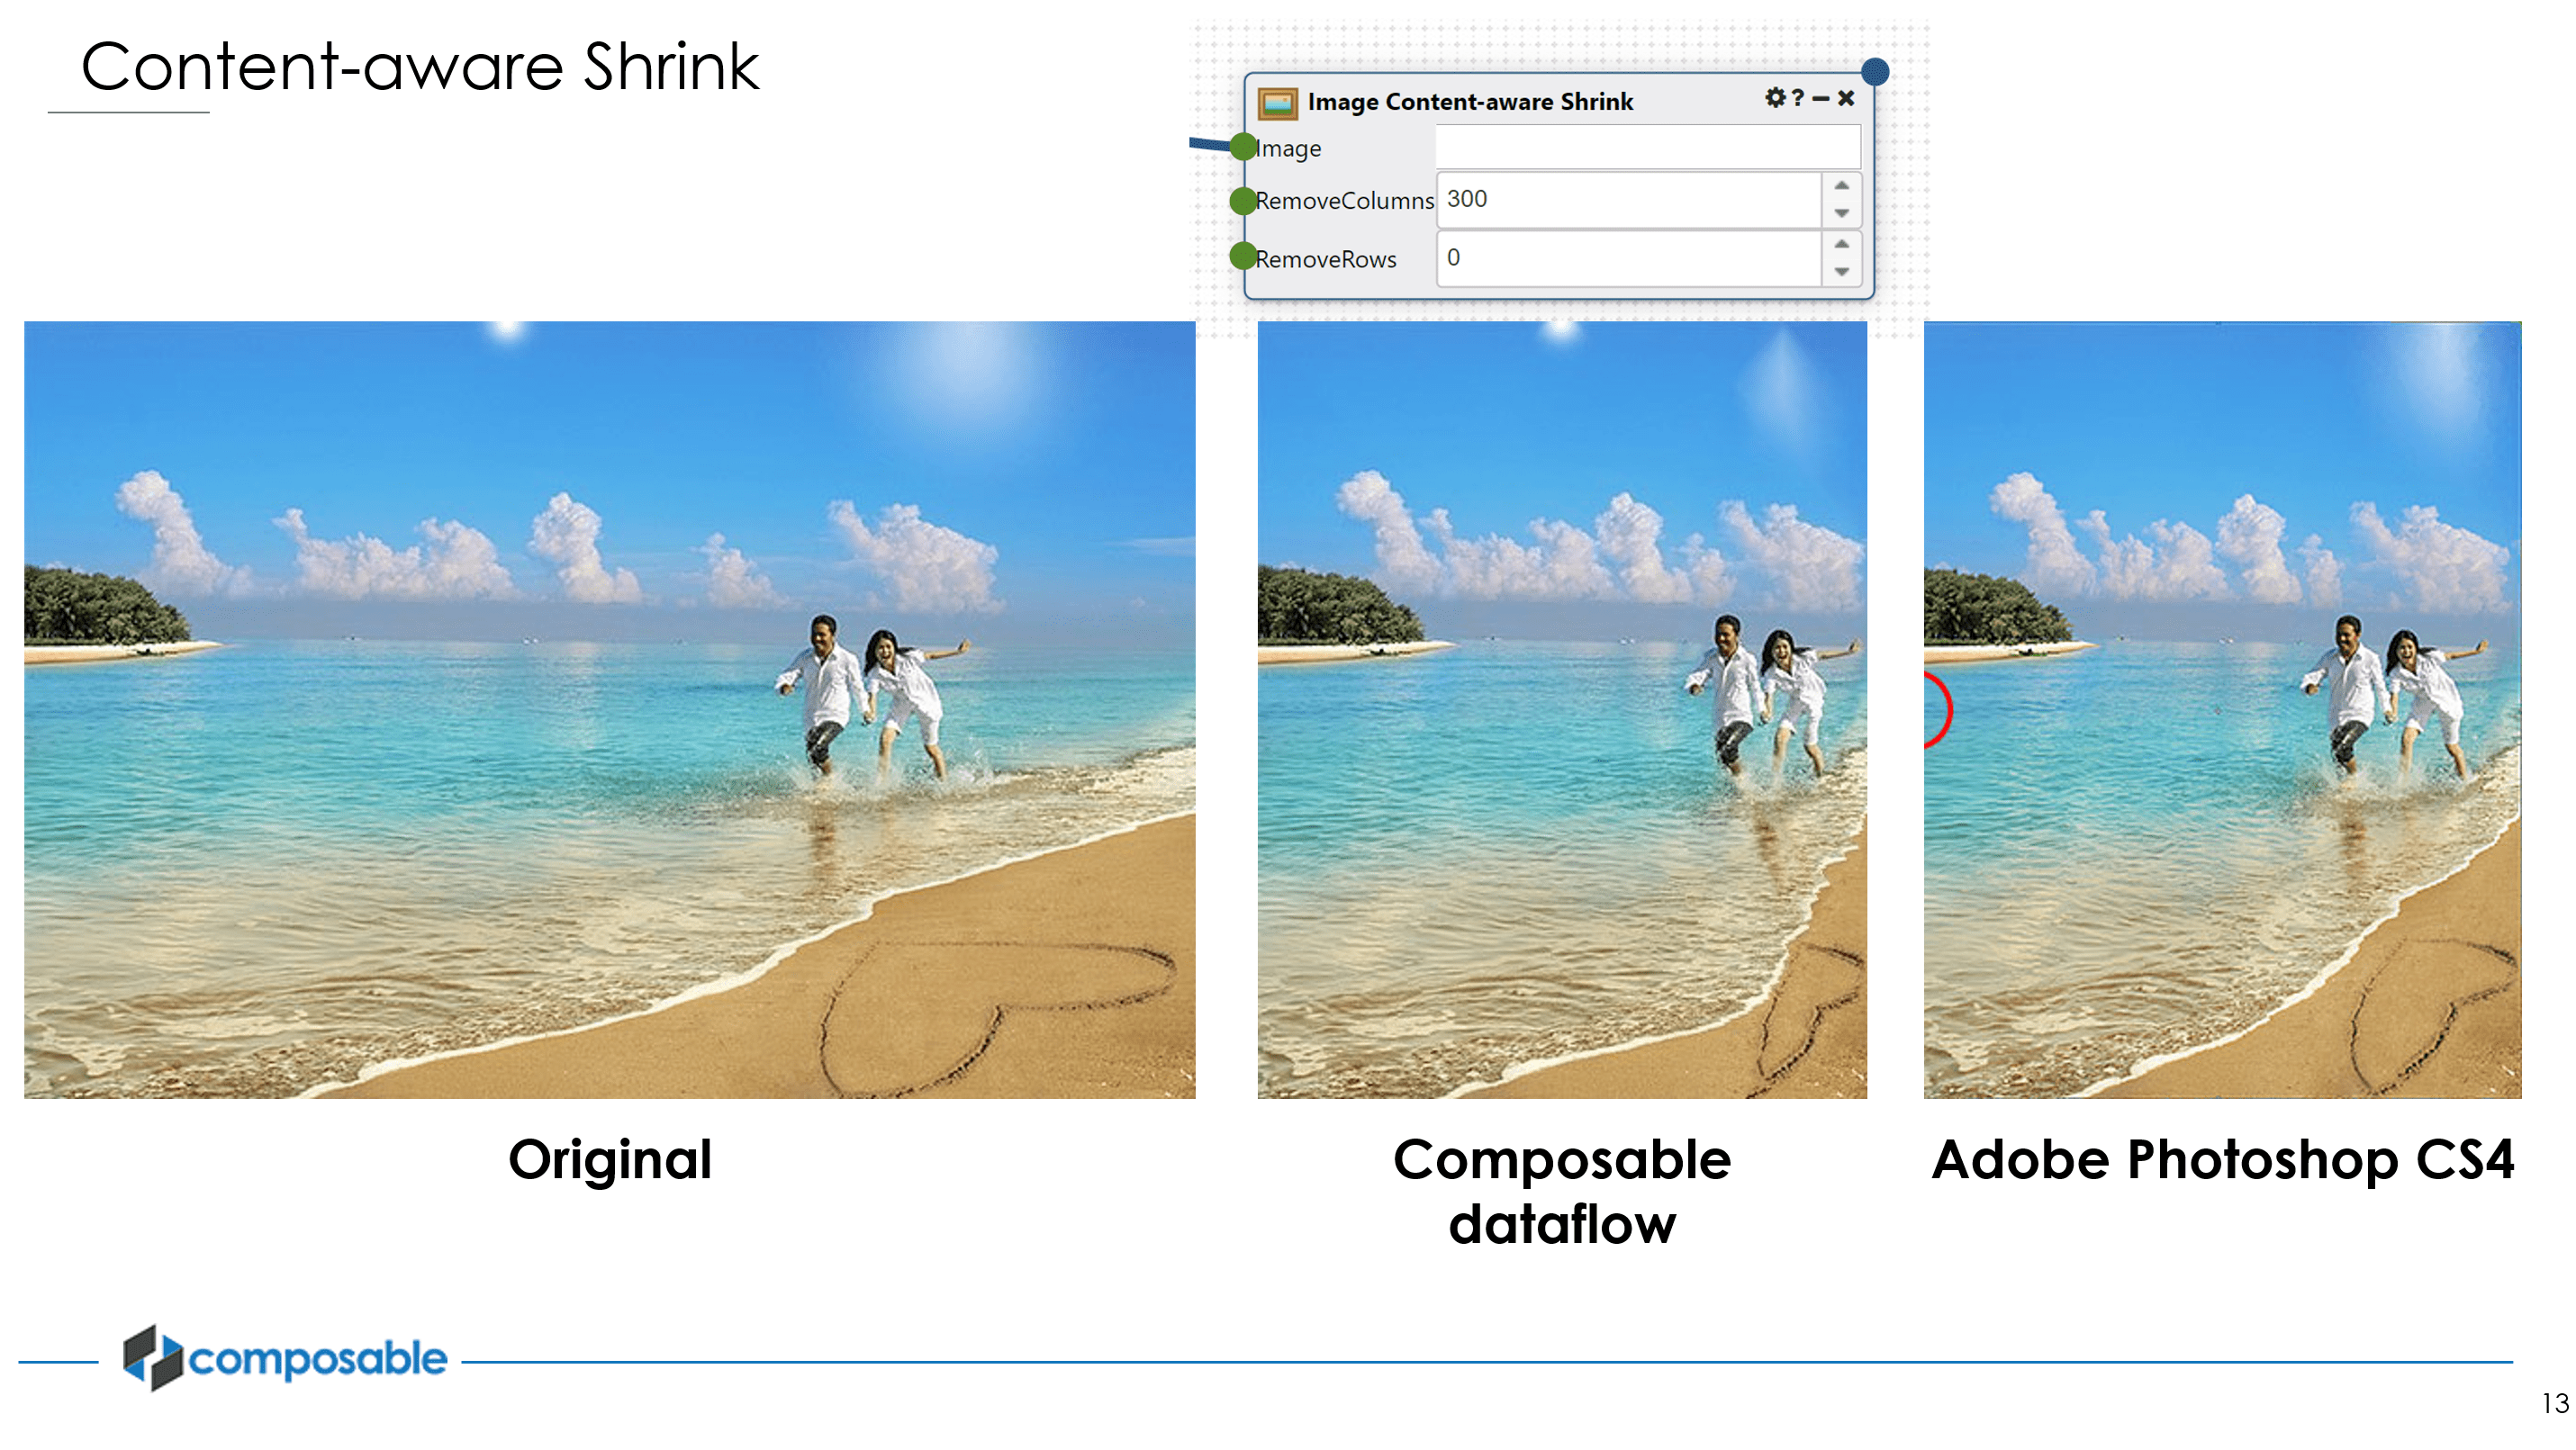
Task: Open module settings gear icon
Action: pos(1774,98)
